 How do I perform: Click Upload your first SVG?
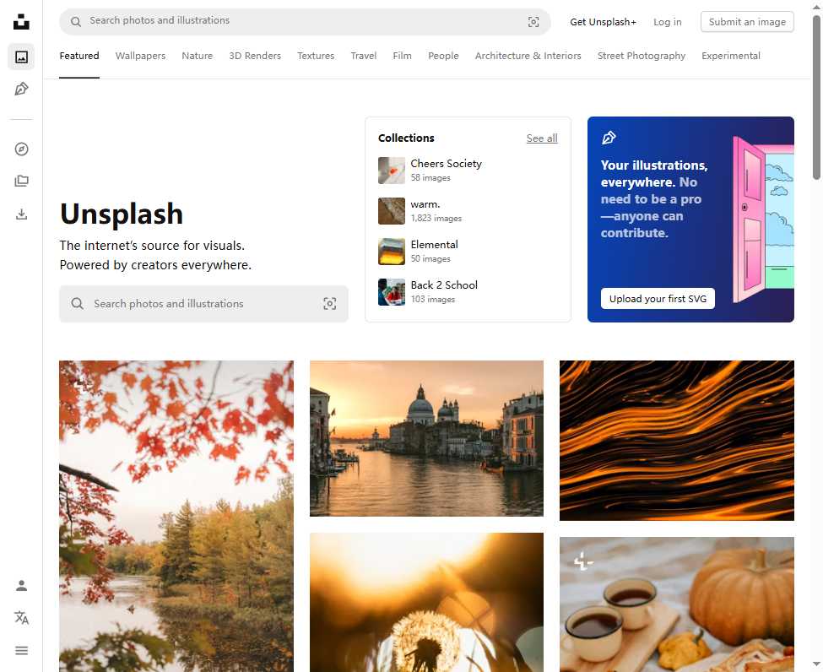click(x=658, y=298)
